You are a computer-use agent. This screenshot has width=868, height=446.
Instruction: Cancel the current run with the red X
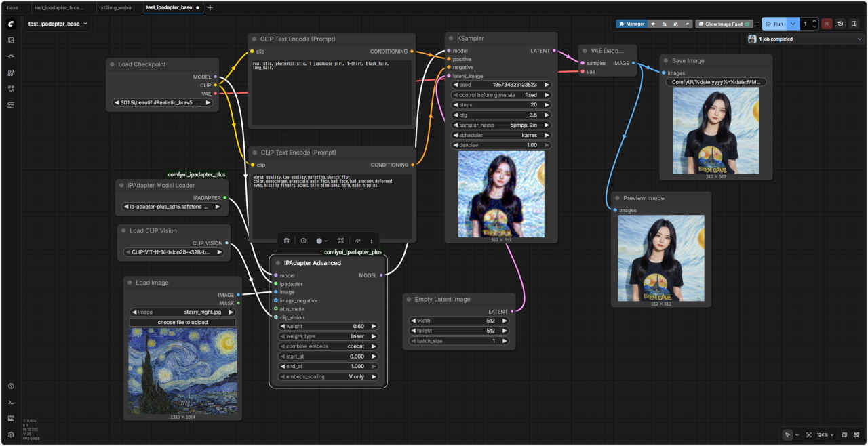click(x=827, y=24)
